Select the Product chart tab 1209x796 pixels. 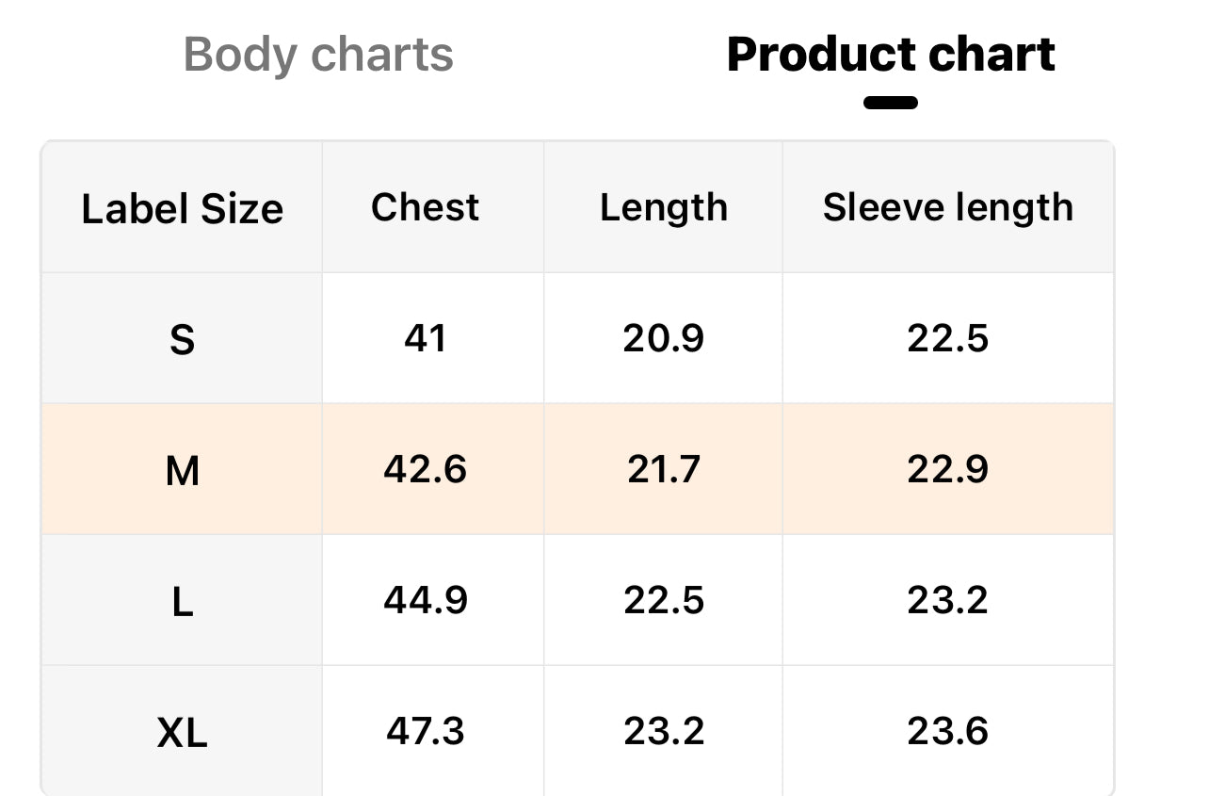pyautogui.click(x=891, y=55)
